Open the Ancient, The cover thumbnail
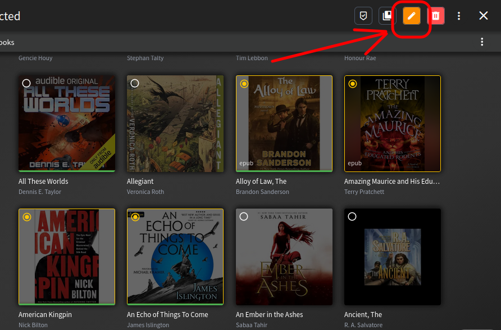 tap(393, 257)
